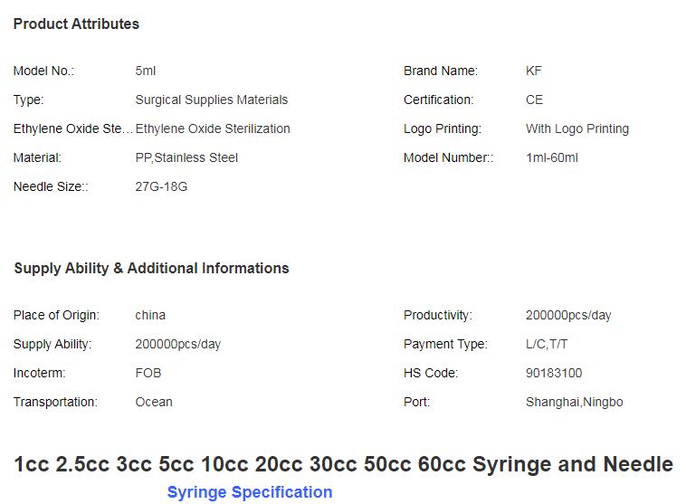
Task: Select the KF brand name value
Action: point(533,71)
